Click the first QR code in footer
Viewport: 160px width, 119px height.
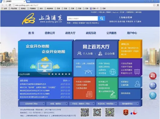pyautogui.click(x=85, y=112)
